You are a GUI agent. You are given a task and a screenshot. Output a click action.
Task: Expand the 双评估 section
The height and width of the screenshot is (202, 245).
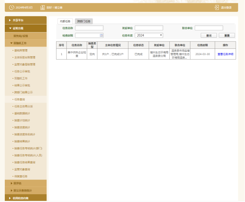[x=26, y=183]
